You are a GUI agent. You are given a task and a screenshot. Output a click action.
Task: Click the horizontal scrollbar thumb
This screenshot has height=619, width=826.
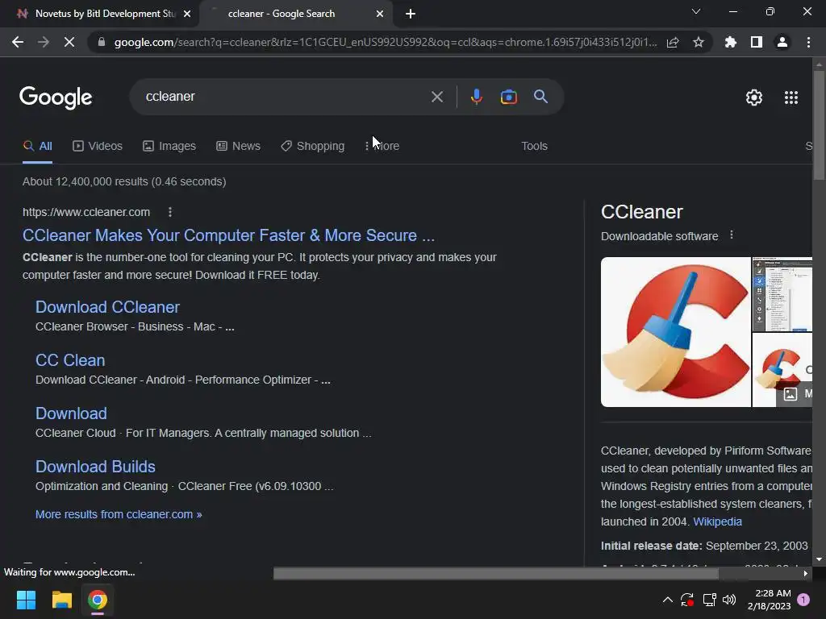click(496, 573)
